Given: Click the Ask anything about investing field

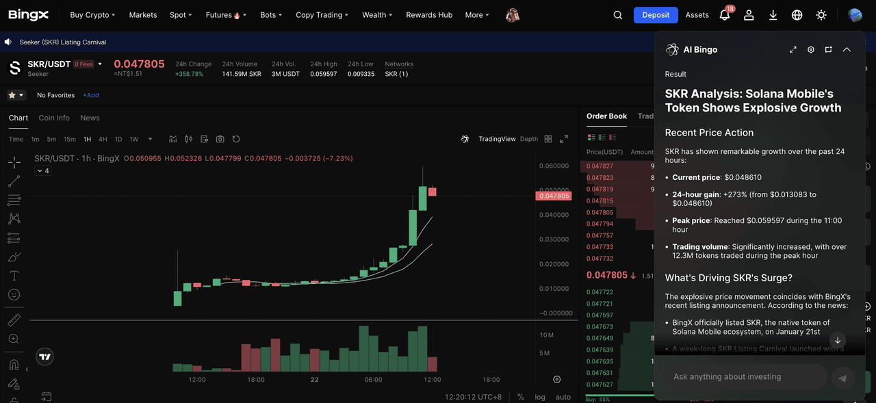Looking at the screenshot, I should pos(741,377).
